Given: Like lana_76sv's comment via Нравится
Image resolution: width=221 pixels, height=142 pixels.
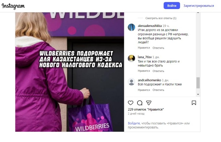Looking at the screenshot, I should point(144,71).
